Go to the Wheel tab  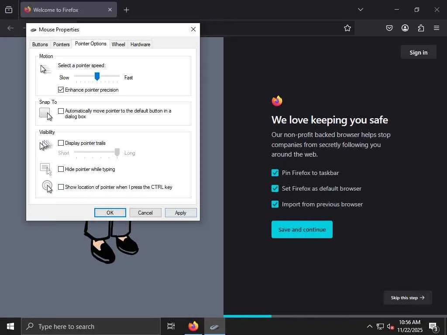tap(118, 44)
